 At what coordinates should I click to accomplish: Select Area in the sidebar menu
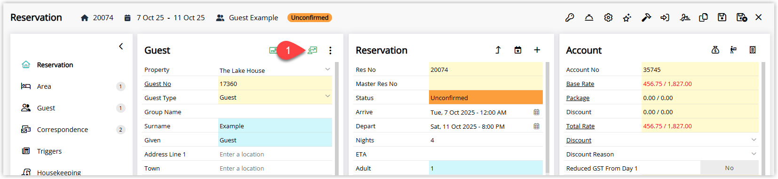click(44, 86)
